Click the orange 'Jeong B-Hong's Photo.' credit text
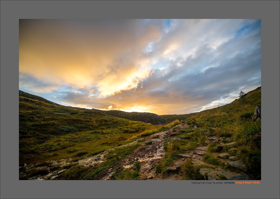This screenshot has width=280, height=199. point(248,183)
